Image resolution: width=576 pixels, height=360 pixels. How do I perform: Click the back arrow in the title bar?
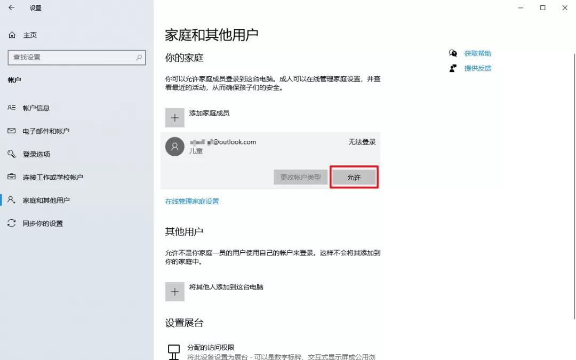12,7
